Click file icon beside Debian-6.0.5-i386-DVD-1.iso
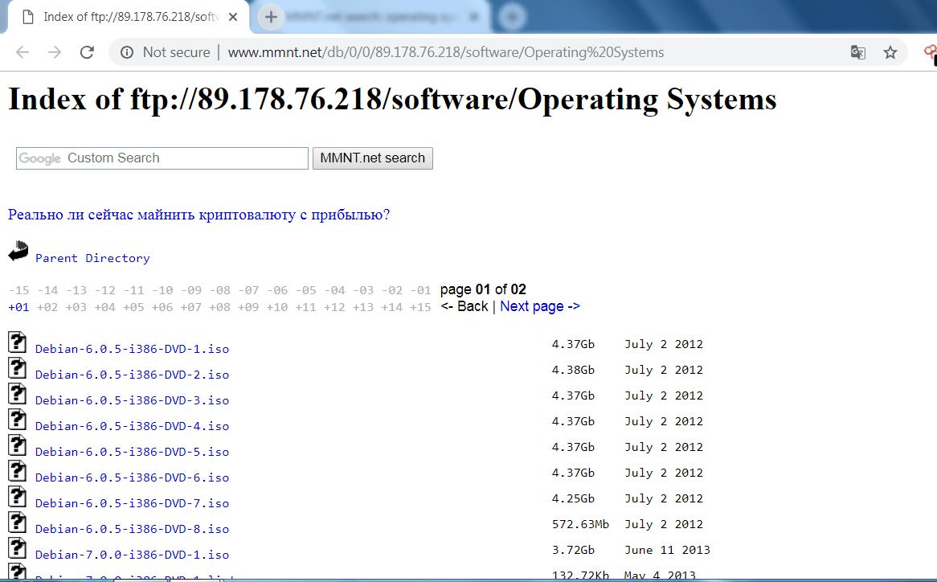 pyautogui.click(x=18, y=342)
